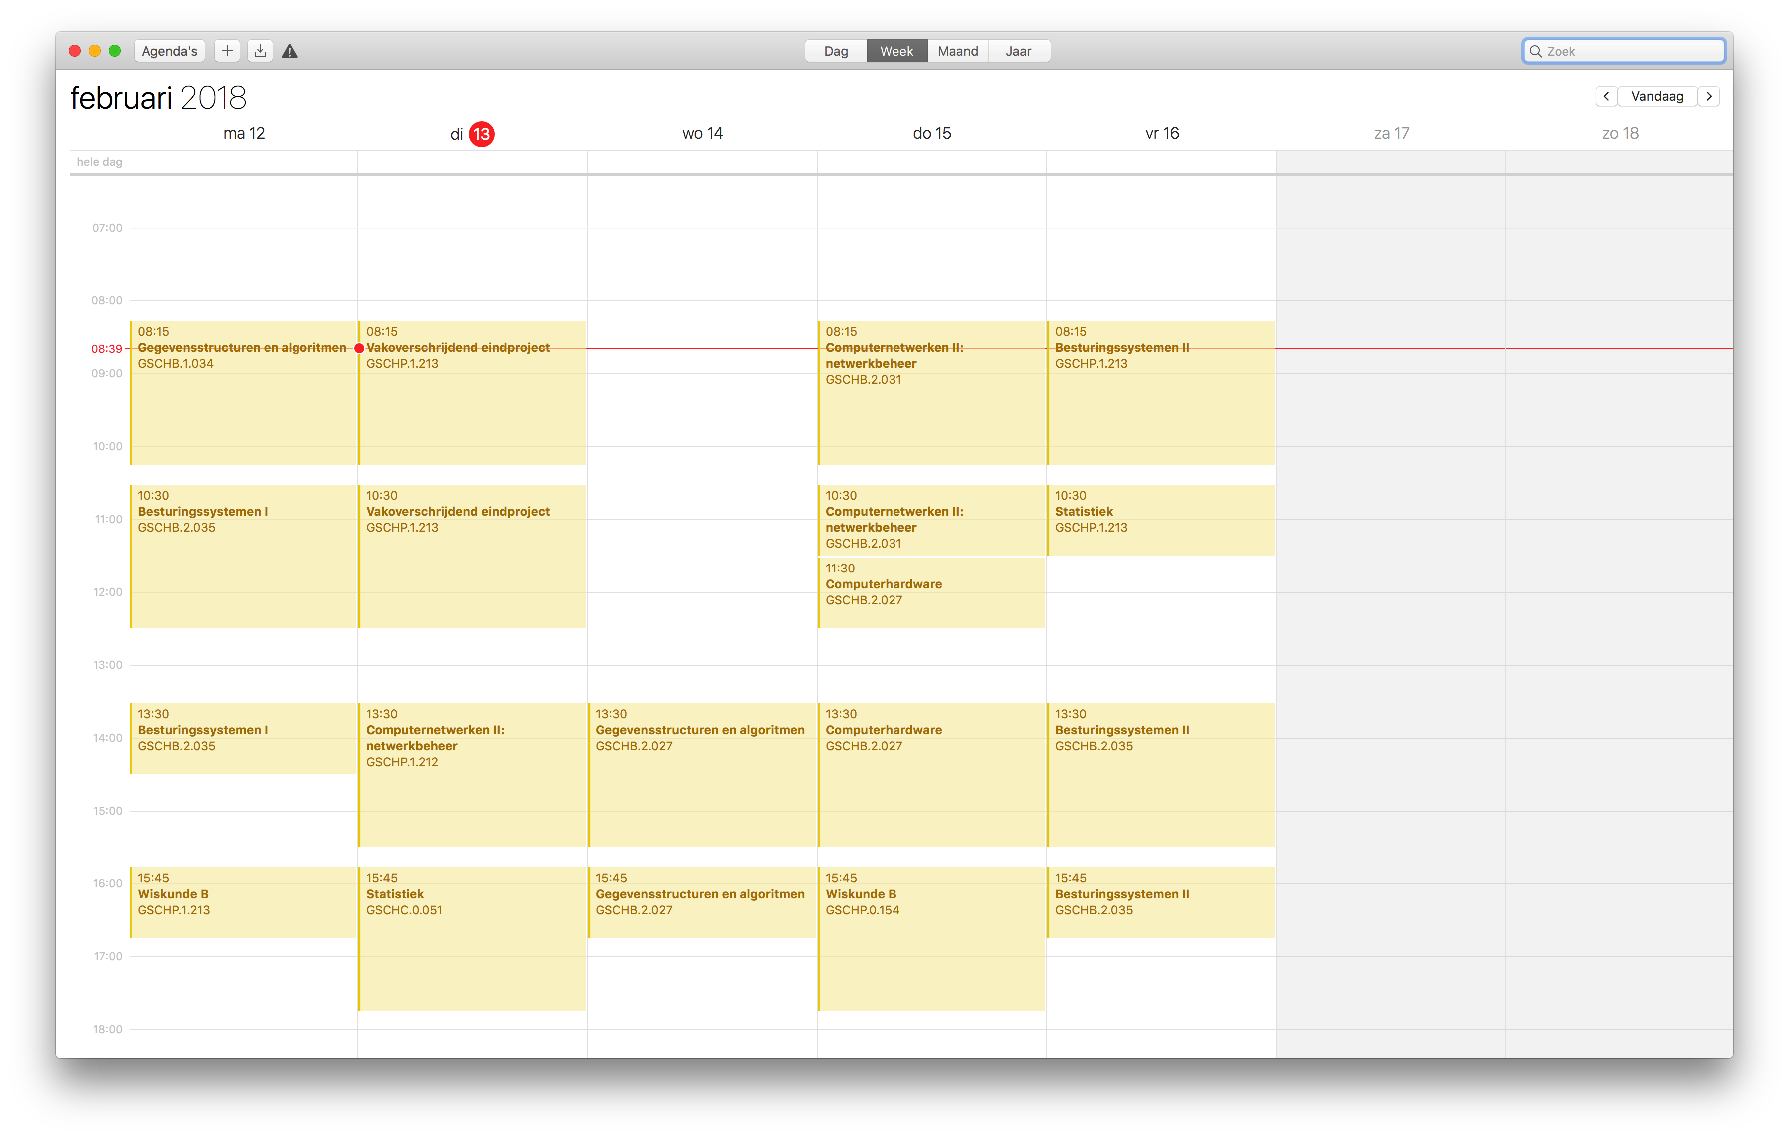Screen dimensions: 1789x1138
Task: Jump to today with Vandaag button
Action: (1657, 96)
